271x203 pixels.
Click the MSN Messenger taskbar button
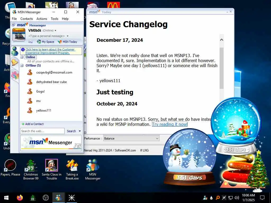coord(58,198)
